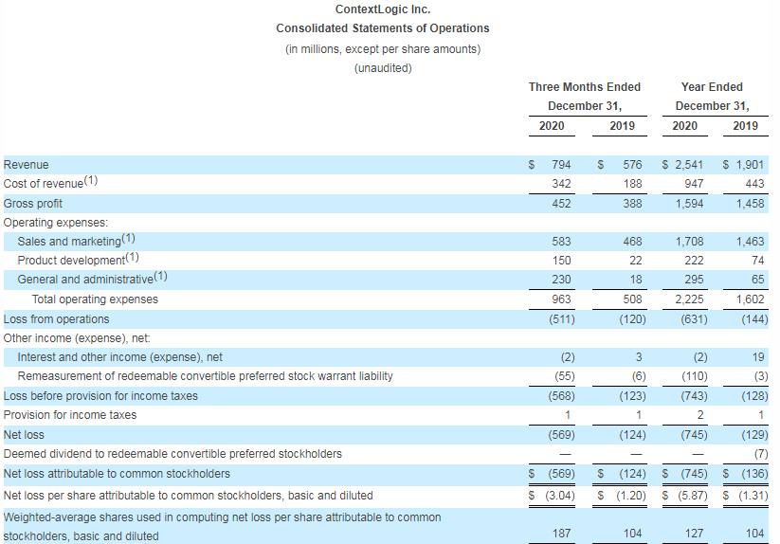Click the Weighted-average shares value 187

(561, 533)
